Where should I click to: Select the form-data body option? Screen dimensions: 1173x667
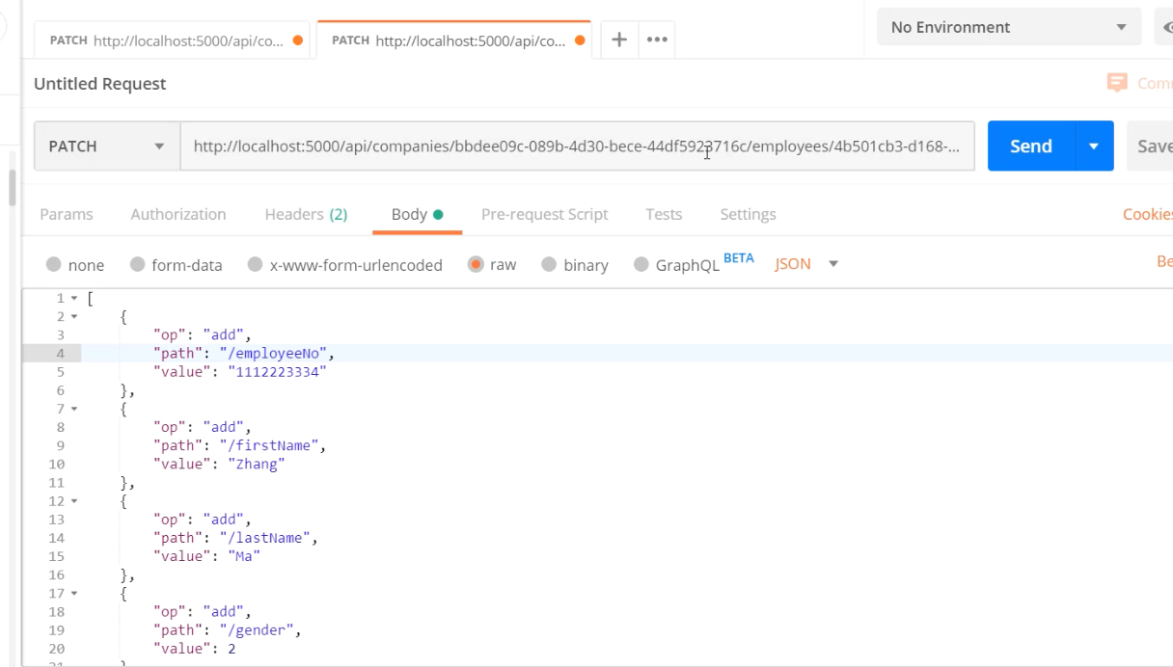tap(138, 265)
